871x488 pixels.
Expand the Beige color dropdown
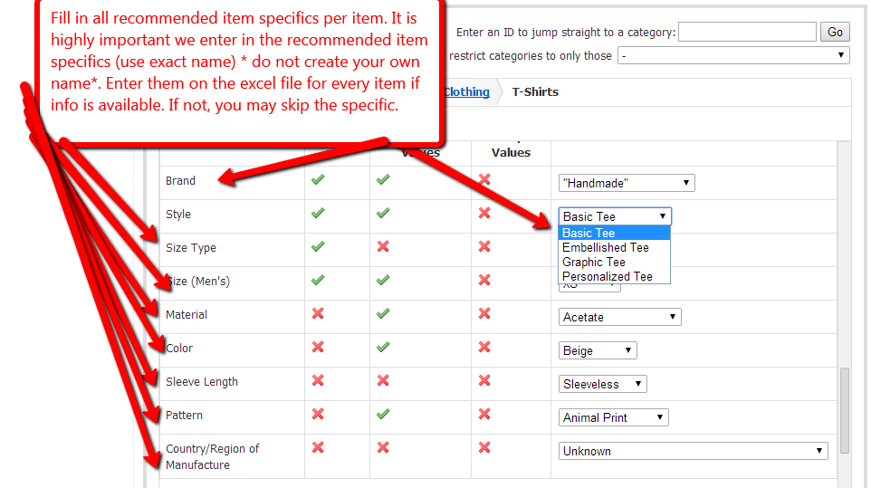click(598, 350)
